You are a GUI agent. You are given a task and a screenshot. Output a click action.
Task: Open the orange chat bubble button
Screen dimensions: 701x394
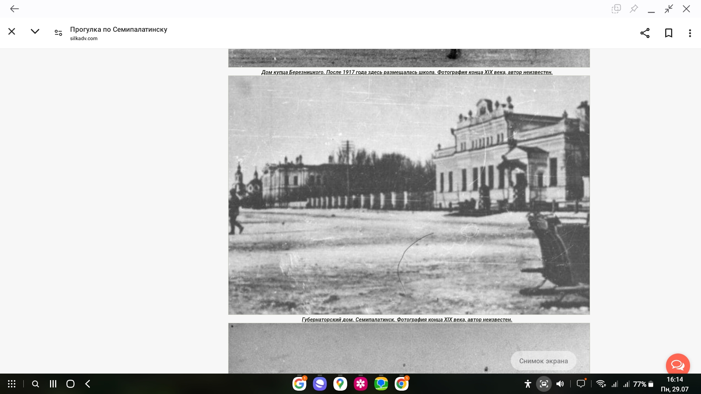[678, 365]
